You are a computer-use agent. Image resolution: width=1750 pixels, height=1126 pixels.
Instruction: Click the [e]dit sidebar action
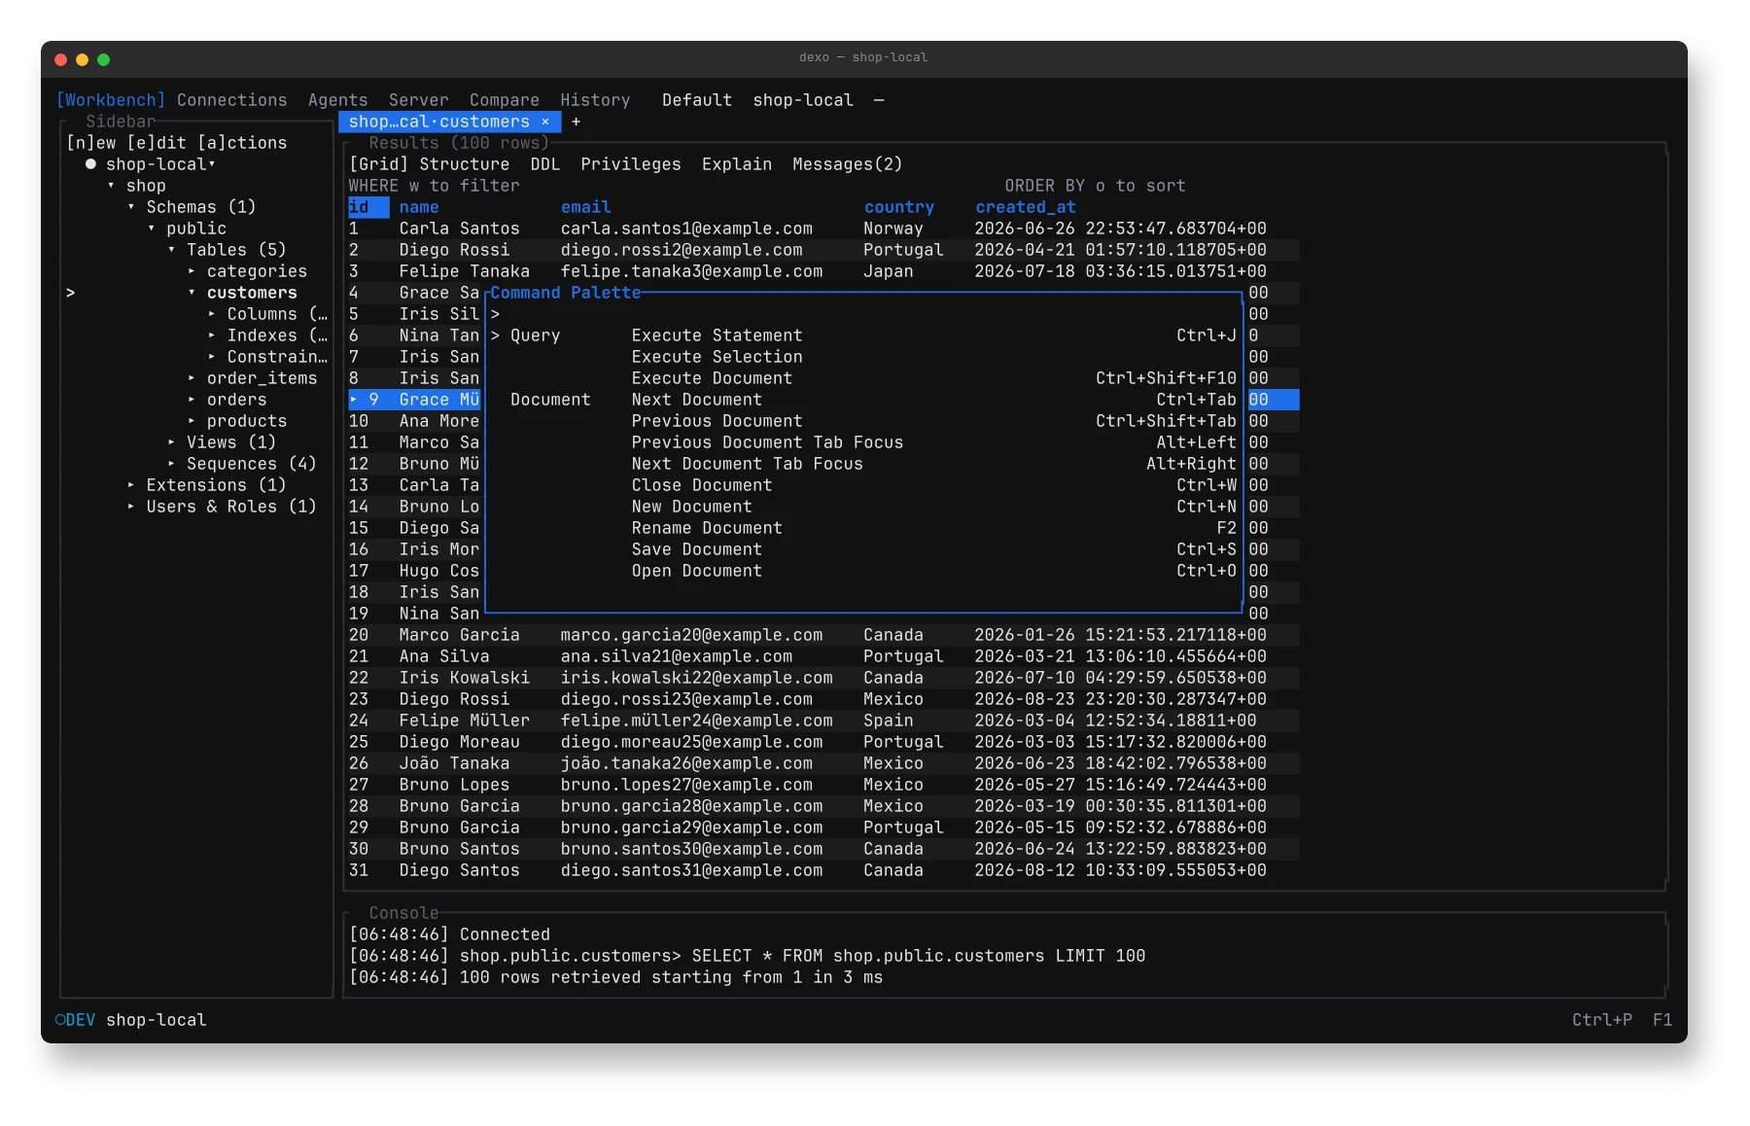coord(157,143)
